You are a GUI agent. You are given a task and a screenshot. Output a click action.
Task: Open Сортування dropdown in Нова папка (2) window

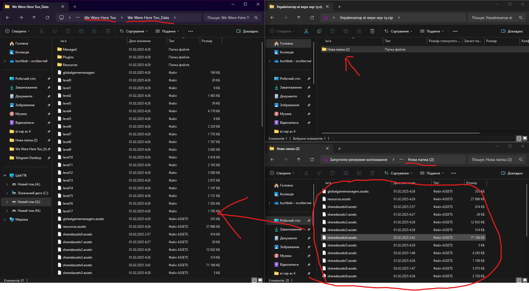pos(398,173)
